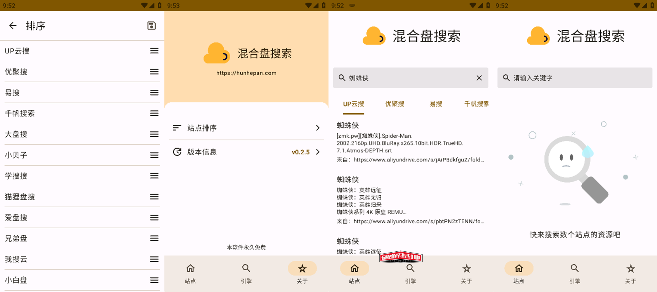The width and height of the screenshot is (657, 292).
Task: Go back from the 排序 screen
Action: click(x=13, y=26)
